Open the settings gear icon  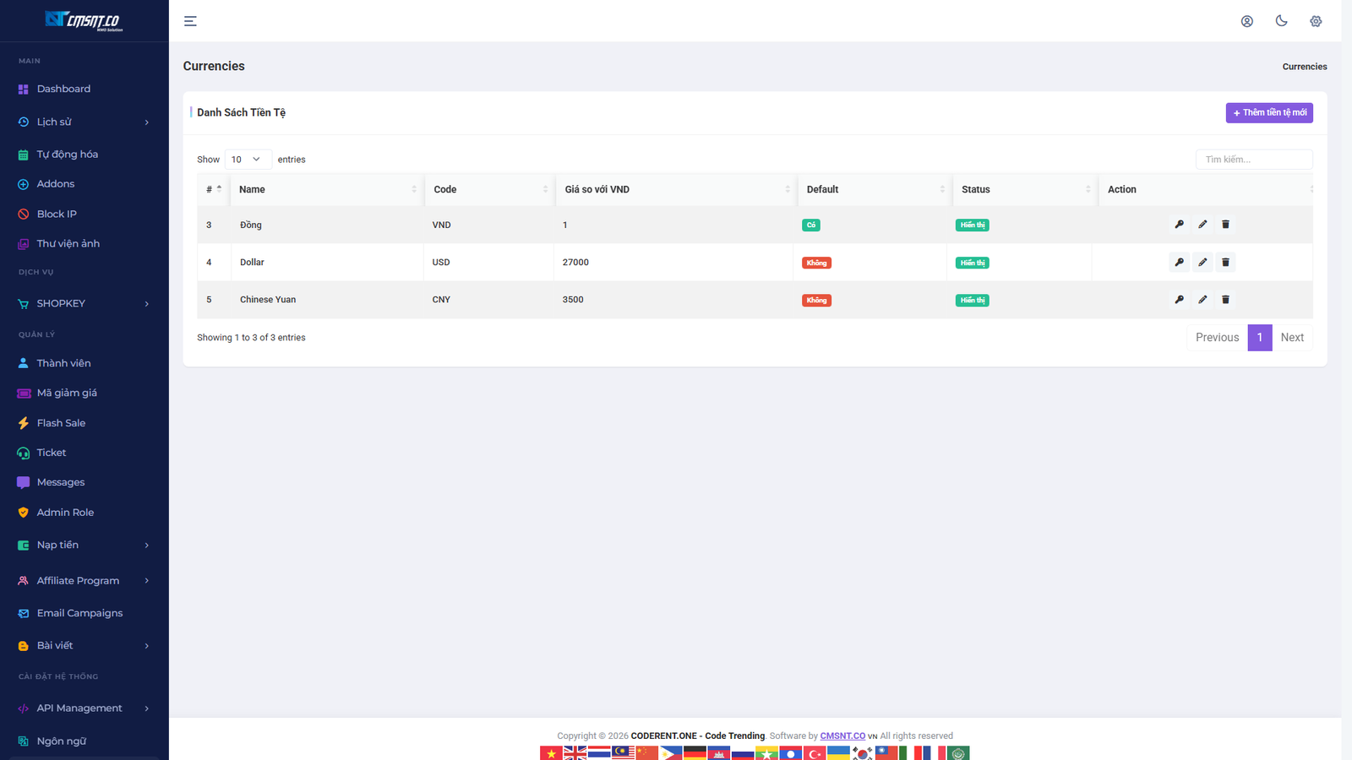[x=1315, y=20]
